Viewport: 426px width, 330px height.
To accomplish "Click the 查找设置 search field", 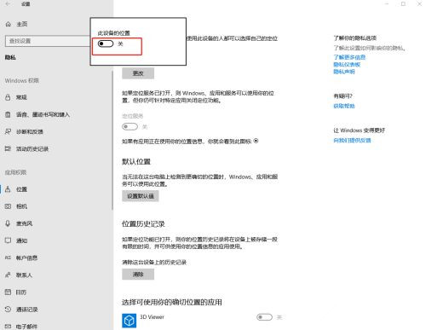I will coord(48,41).
